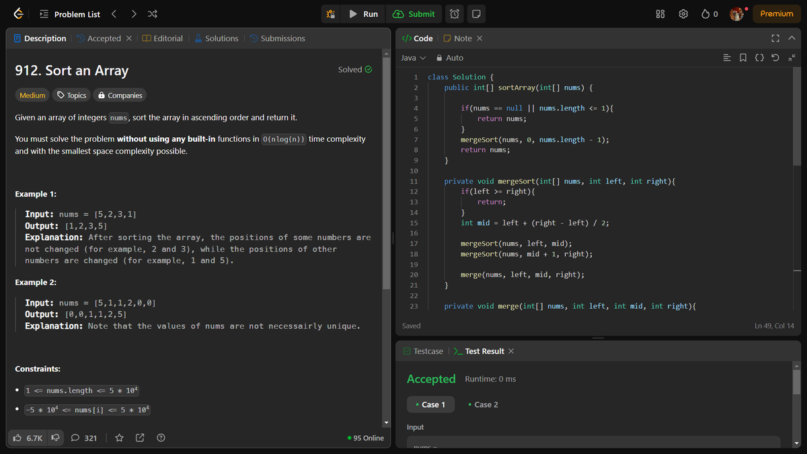Click the Solved status indicator
The width and height of the screenshot is (807, 454).
(355, 69)
